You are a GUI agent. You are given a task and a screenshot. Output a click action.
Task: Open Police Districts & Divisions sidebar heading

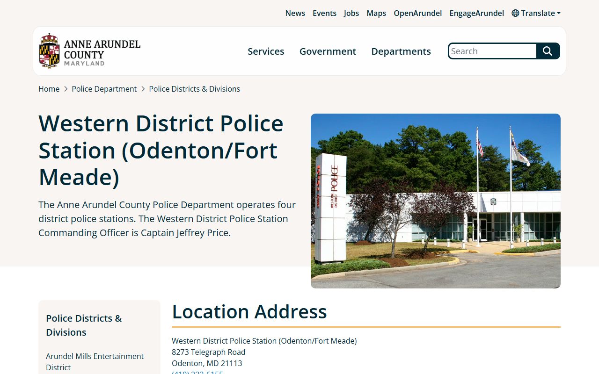point(84,325)
